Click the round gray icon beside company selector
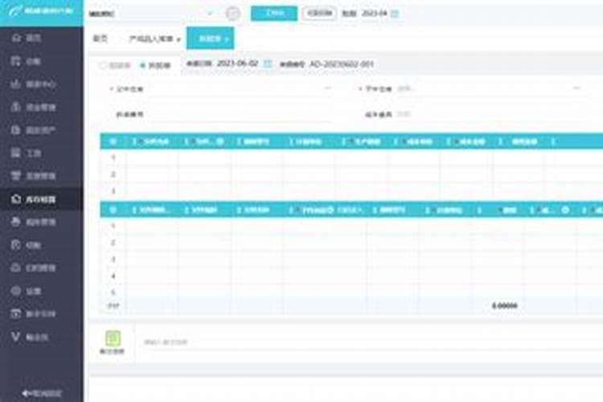The height and width of the screenshot is (402, 603). point(232,14)
